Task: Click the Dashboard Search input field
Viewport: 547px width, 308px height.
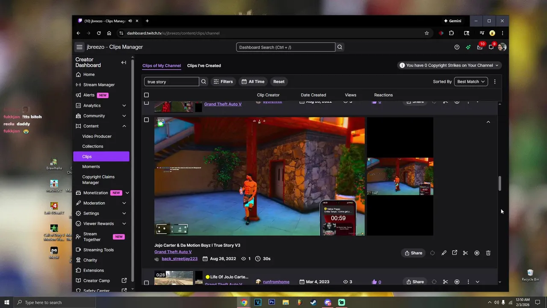Action: click(285, 47)
